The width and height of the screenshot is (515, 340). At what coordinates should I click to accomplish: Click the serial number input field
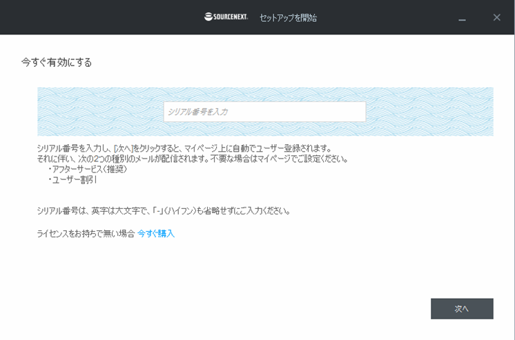click(x=264, y=112)
